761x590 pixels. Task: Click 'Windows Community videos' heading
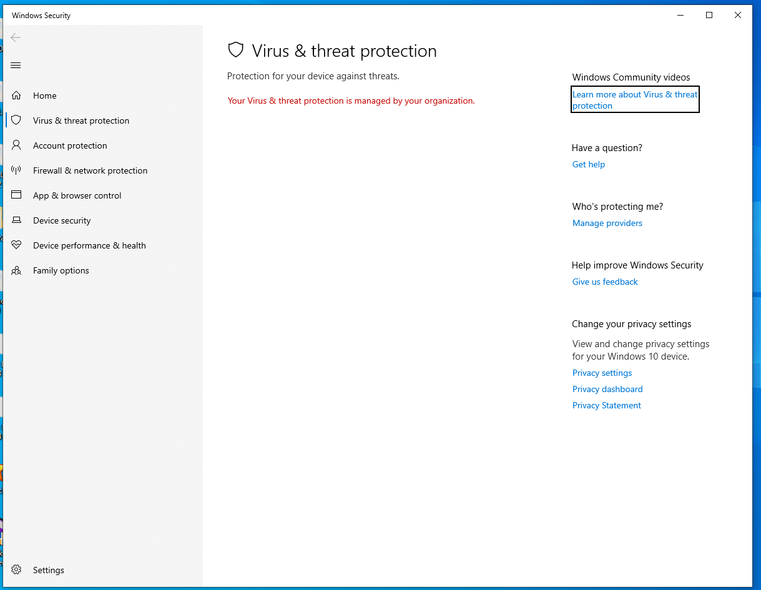tap(631, 77)
